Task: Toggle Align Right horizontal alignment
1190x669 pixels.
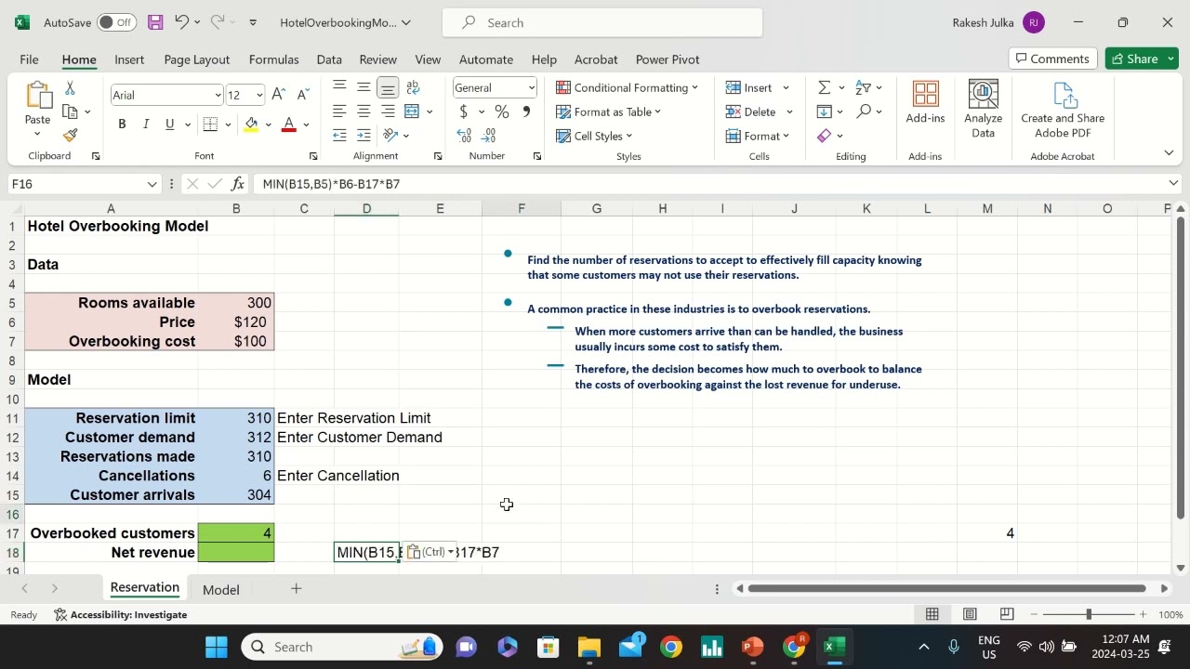Action: tap(388, 111)
